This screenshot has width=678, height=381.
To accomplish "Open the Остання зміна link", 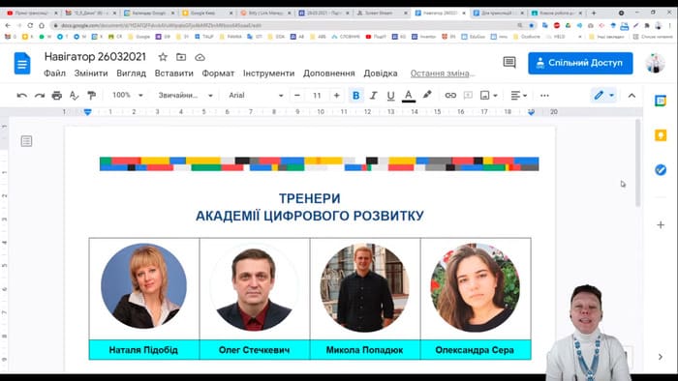I will click(443, 73).
